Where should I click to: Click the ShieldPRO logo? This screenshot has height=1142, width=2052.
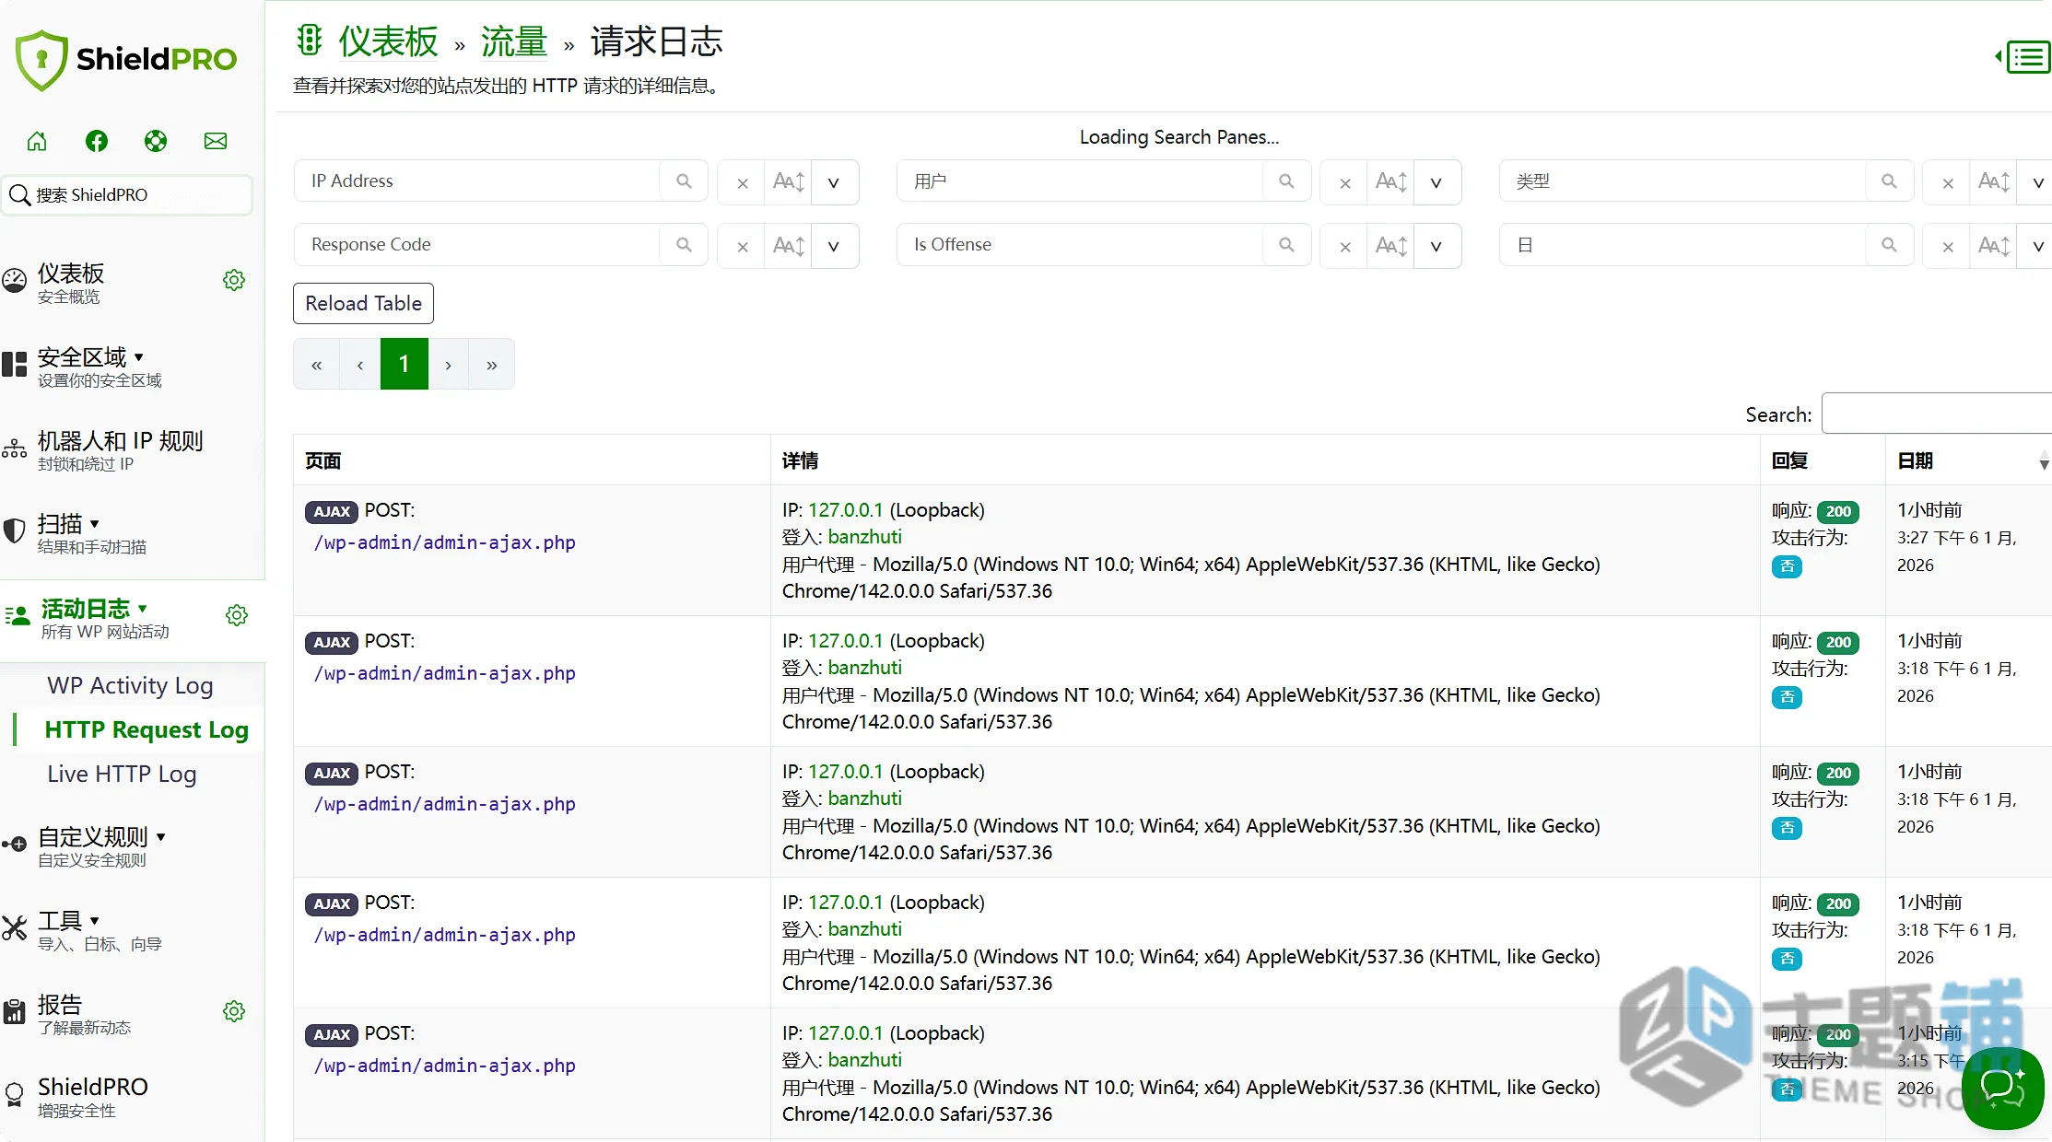click(x=126, y=60)
